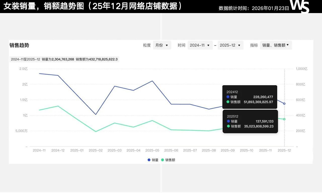322x193 pixels.
Task: Click the green 销售额 dot in the 202512 tooltip
Action: point(228,126)
